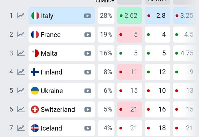This screenshot has width=199, height=137.
Task: Open the Switzerland country link
Action: click(57, 110)
